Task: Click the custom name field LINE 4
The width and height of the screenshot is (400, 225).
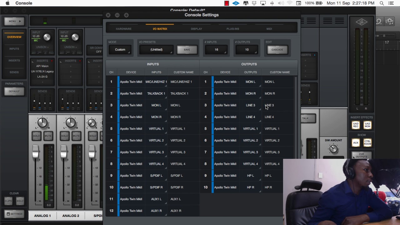Action: pyautogui.click(x=277, y=117)
